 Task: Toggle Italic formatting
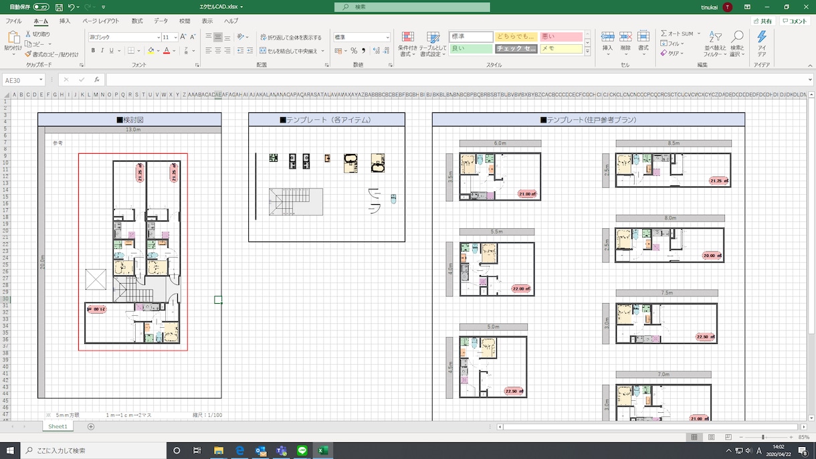point(104,51)
